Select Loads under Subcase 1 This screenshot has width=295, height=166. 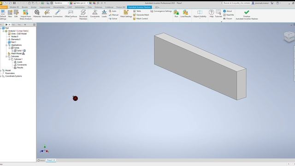coord(18,62)
